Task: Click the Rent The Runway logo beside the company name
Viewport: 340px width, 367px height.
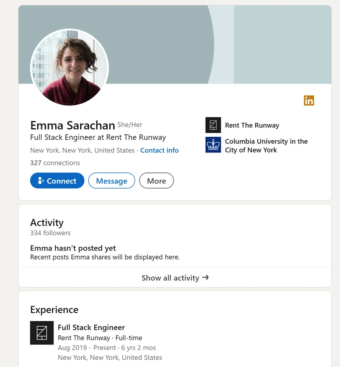Action: [x=213, y=125]
